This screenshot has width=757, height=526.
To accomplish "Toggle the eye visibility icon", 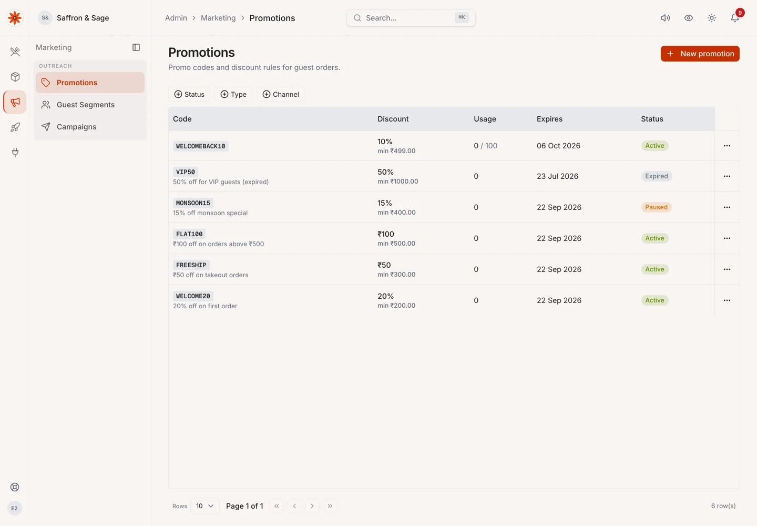I will pyautogui.click(x=689, y=18).
